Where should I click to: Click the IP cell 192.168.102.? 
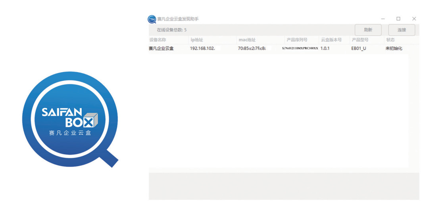coord(203,49)
